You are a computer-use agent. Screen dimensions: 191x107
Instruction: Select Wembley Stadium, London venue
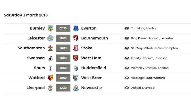(x=150, y=68)
